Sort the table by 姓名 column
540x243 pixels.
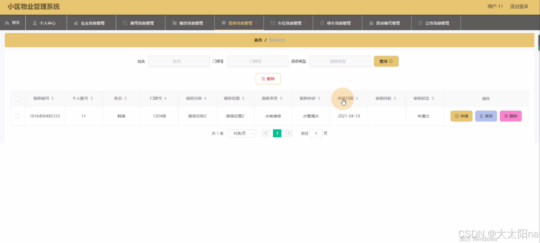point(125,98)
